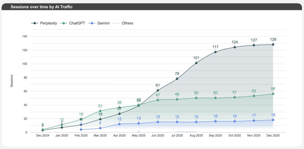Select ChatGPT Feb 2025 data point (19)
Viewport: 304px width, 149px height.
[81, 119]
